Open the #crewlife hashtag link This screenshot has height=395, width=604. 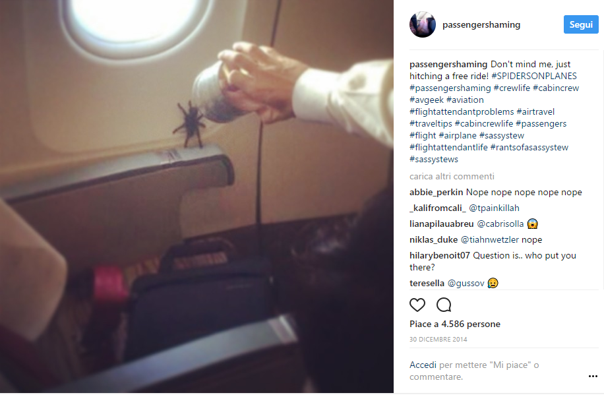tap(512, 88)
